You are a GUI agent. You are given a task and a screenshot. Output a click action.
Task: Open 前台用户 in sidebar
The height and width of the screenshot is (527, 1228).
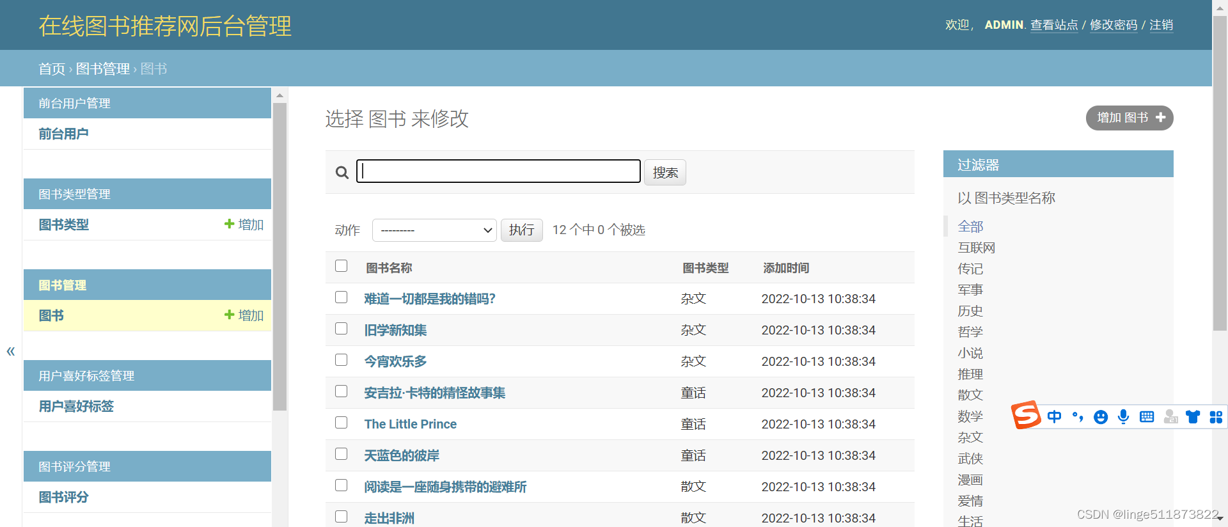pyautogui.click(x=63, y=134)
